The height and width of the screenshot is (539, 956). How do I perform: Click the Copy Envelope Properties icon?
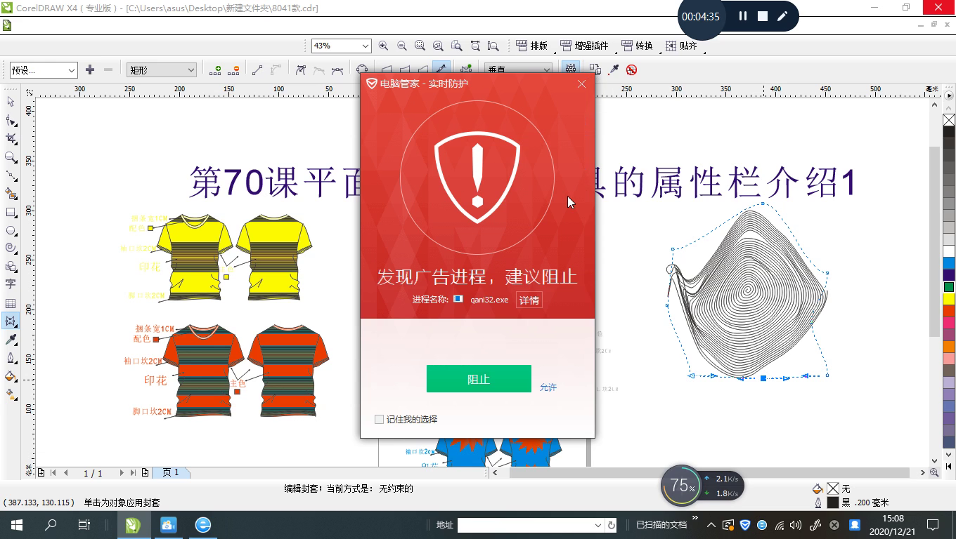(595, 69)
